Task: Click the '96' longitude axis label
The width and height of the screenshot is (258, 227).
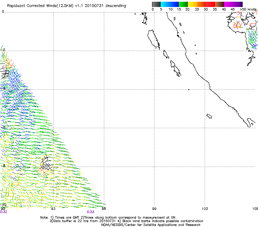Action: (x=104, y=209)
